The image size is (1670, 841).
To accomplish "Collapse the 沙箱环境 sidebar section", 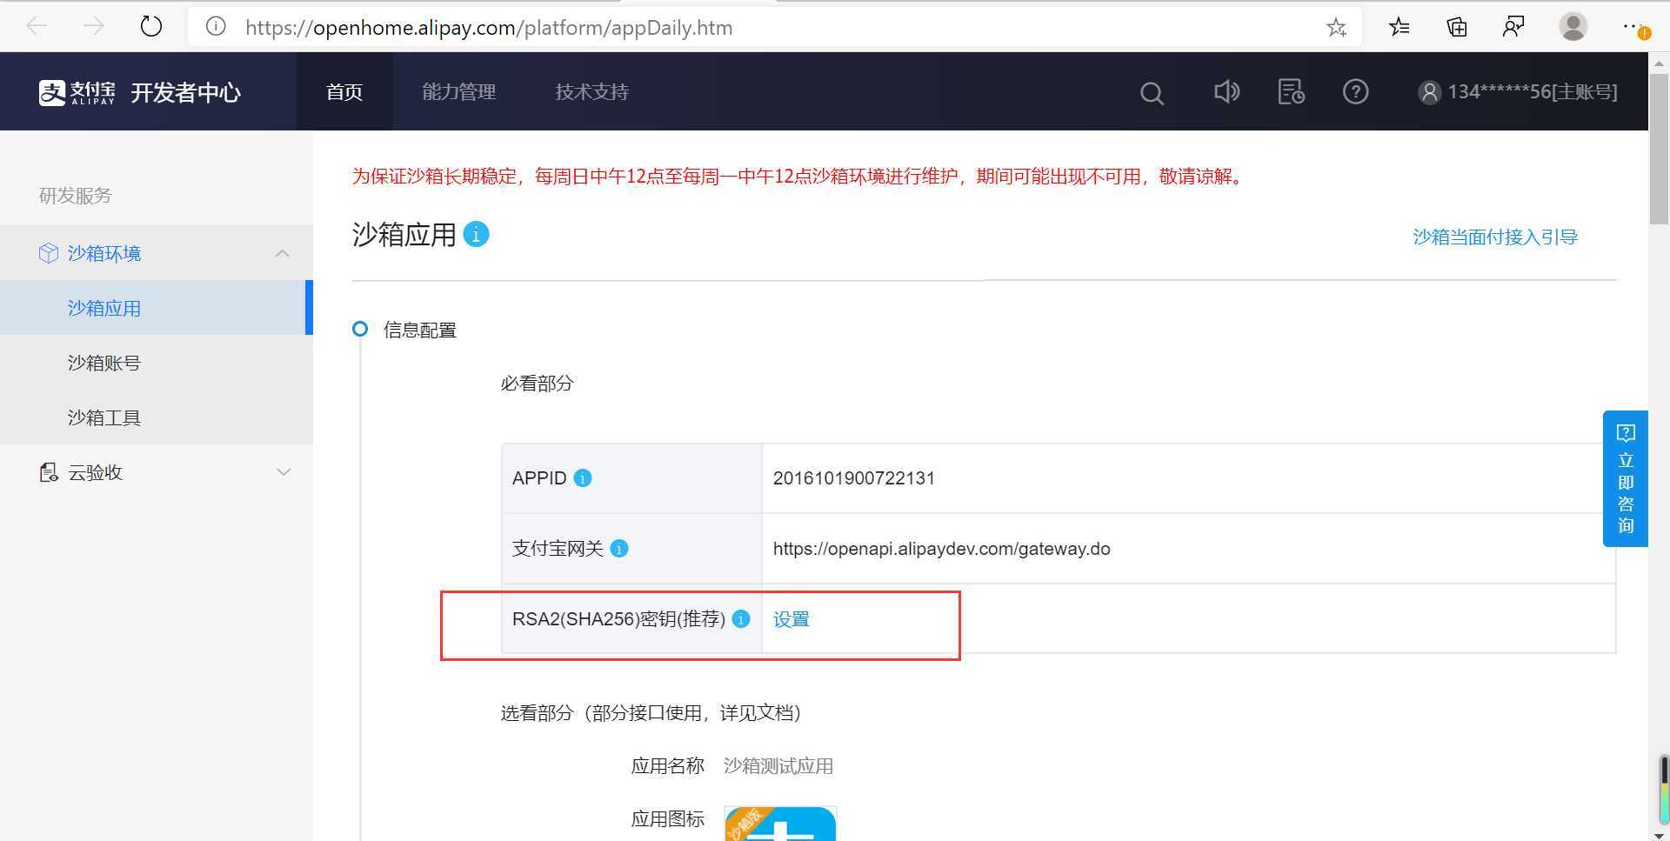I will [282, 253].
